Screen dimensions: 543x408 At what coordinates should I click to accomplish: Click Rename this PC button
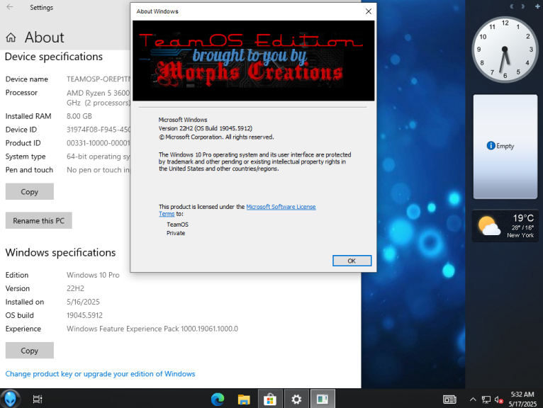tap(38, 220)
